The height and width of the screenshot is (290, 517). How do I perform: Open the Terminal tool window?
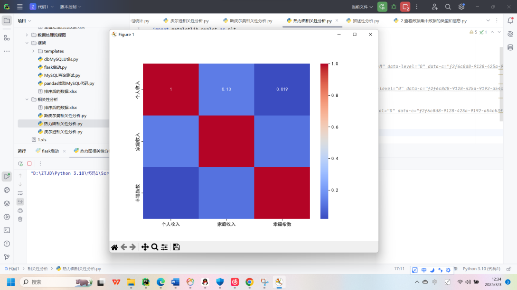coord(7,230)
